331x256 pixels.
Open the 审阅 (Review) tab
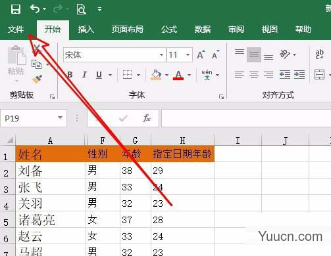click(236, 29)
